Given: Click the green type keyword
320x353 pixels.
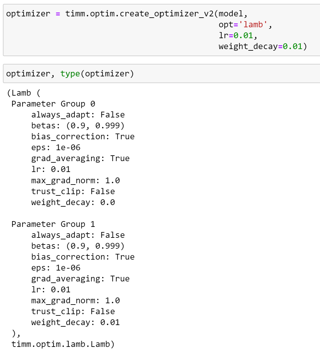Looking at the screenshot, I should [x=70, y=74].
